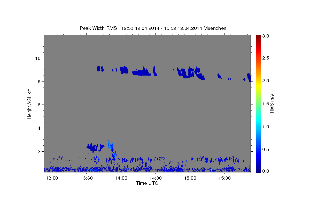Click the 13:30 time tick label
Screen dimensions: 310x207
87,178
